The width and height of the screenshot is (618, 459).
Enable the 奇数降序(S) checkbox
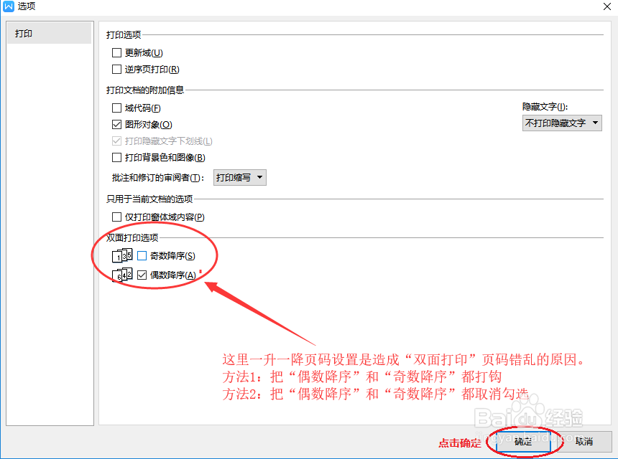coord(142,255)
